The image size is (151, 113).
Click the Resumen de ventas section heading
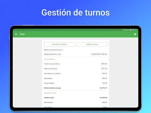point(50,93)
